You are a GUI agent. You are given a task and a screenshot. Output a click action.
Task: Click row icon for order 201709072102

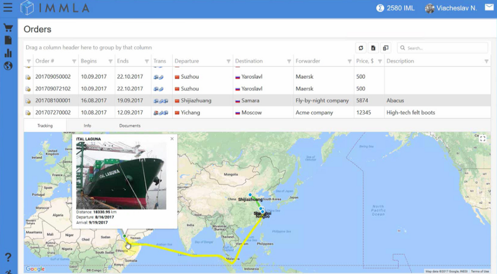(x=28, y=89)
